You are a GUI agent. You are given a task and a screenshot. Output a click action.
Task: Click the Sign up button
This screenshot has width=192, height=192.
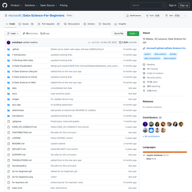(x=184, y=5)
